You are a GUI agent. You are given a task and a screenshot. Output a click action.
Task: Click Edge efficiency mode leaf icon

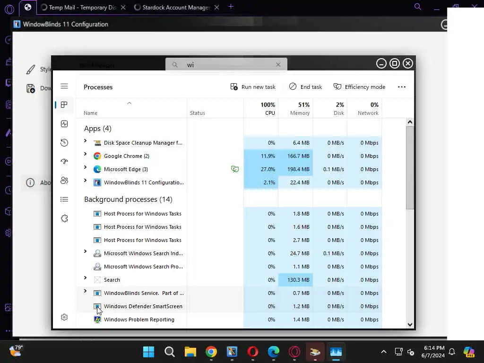235,169
